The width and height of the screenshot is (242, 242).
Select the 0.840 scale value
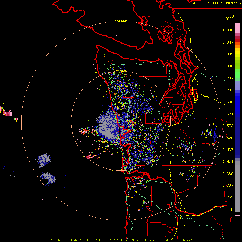click(228, 66)
